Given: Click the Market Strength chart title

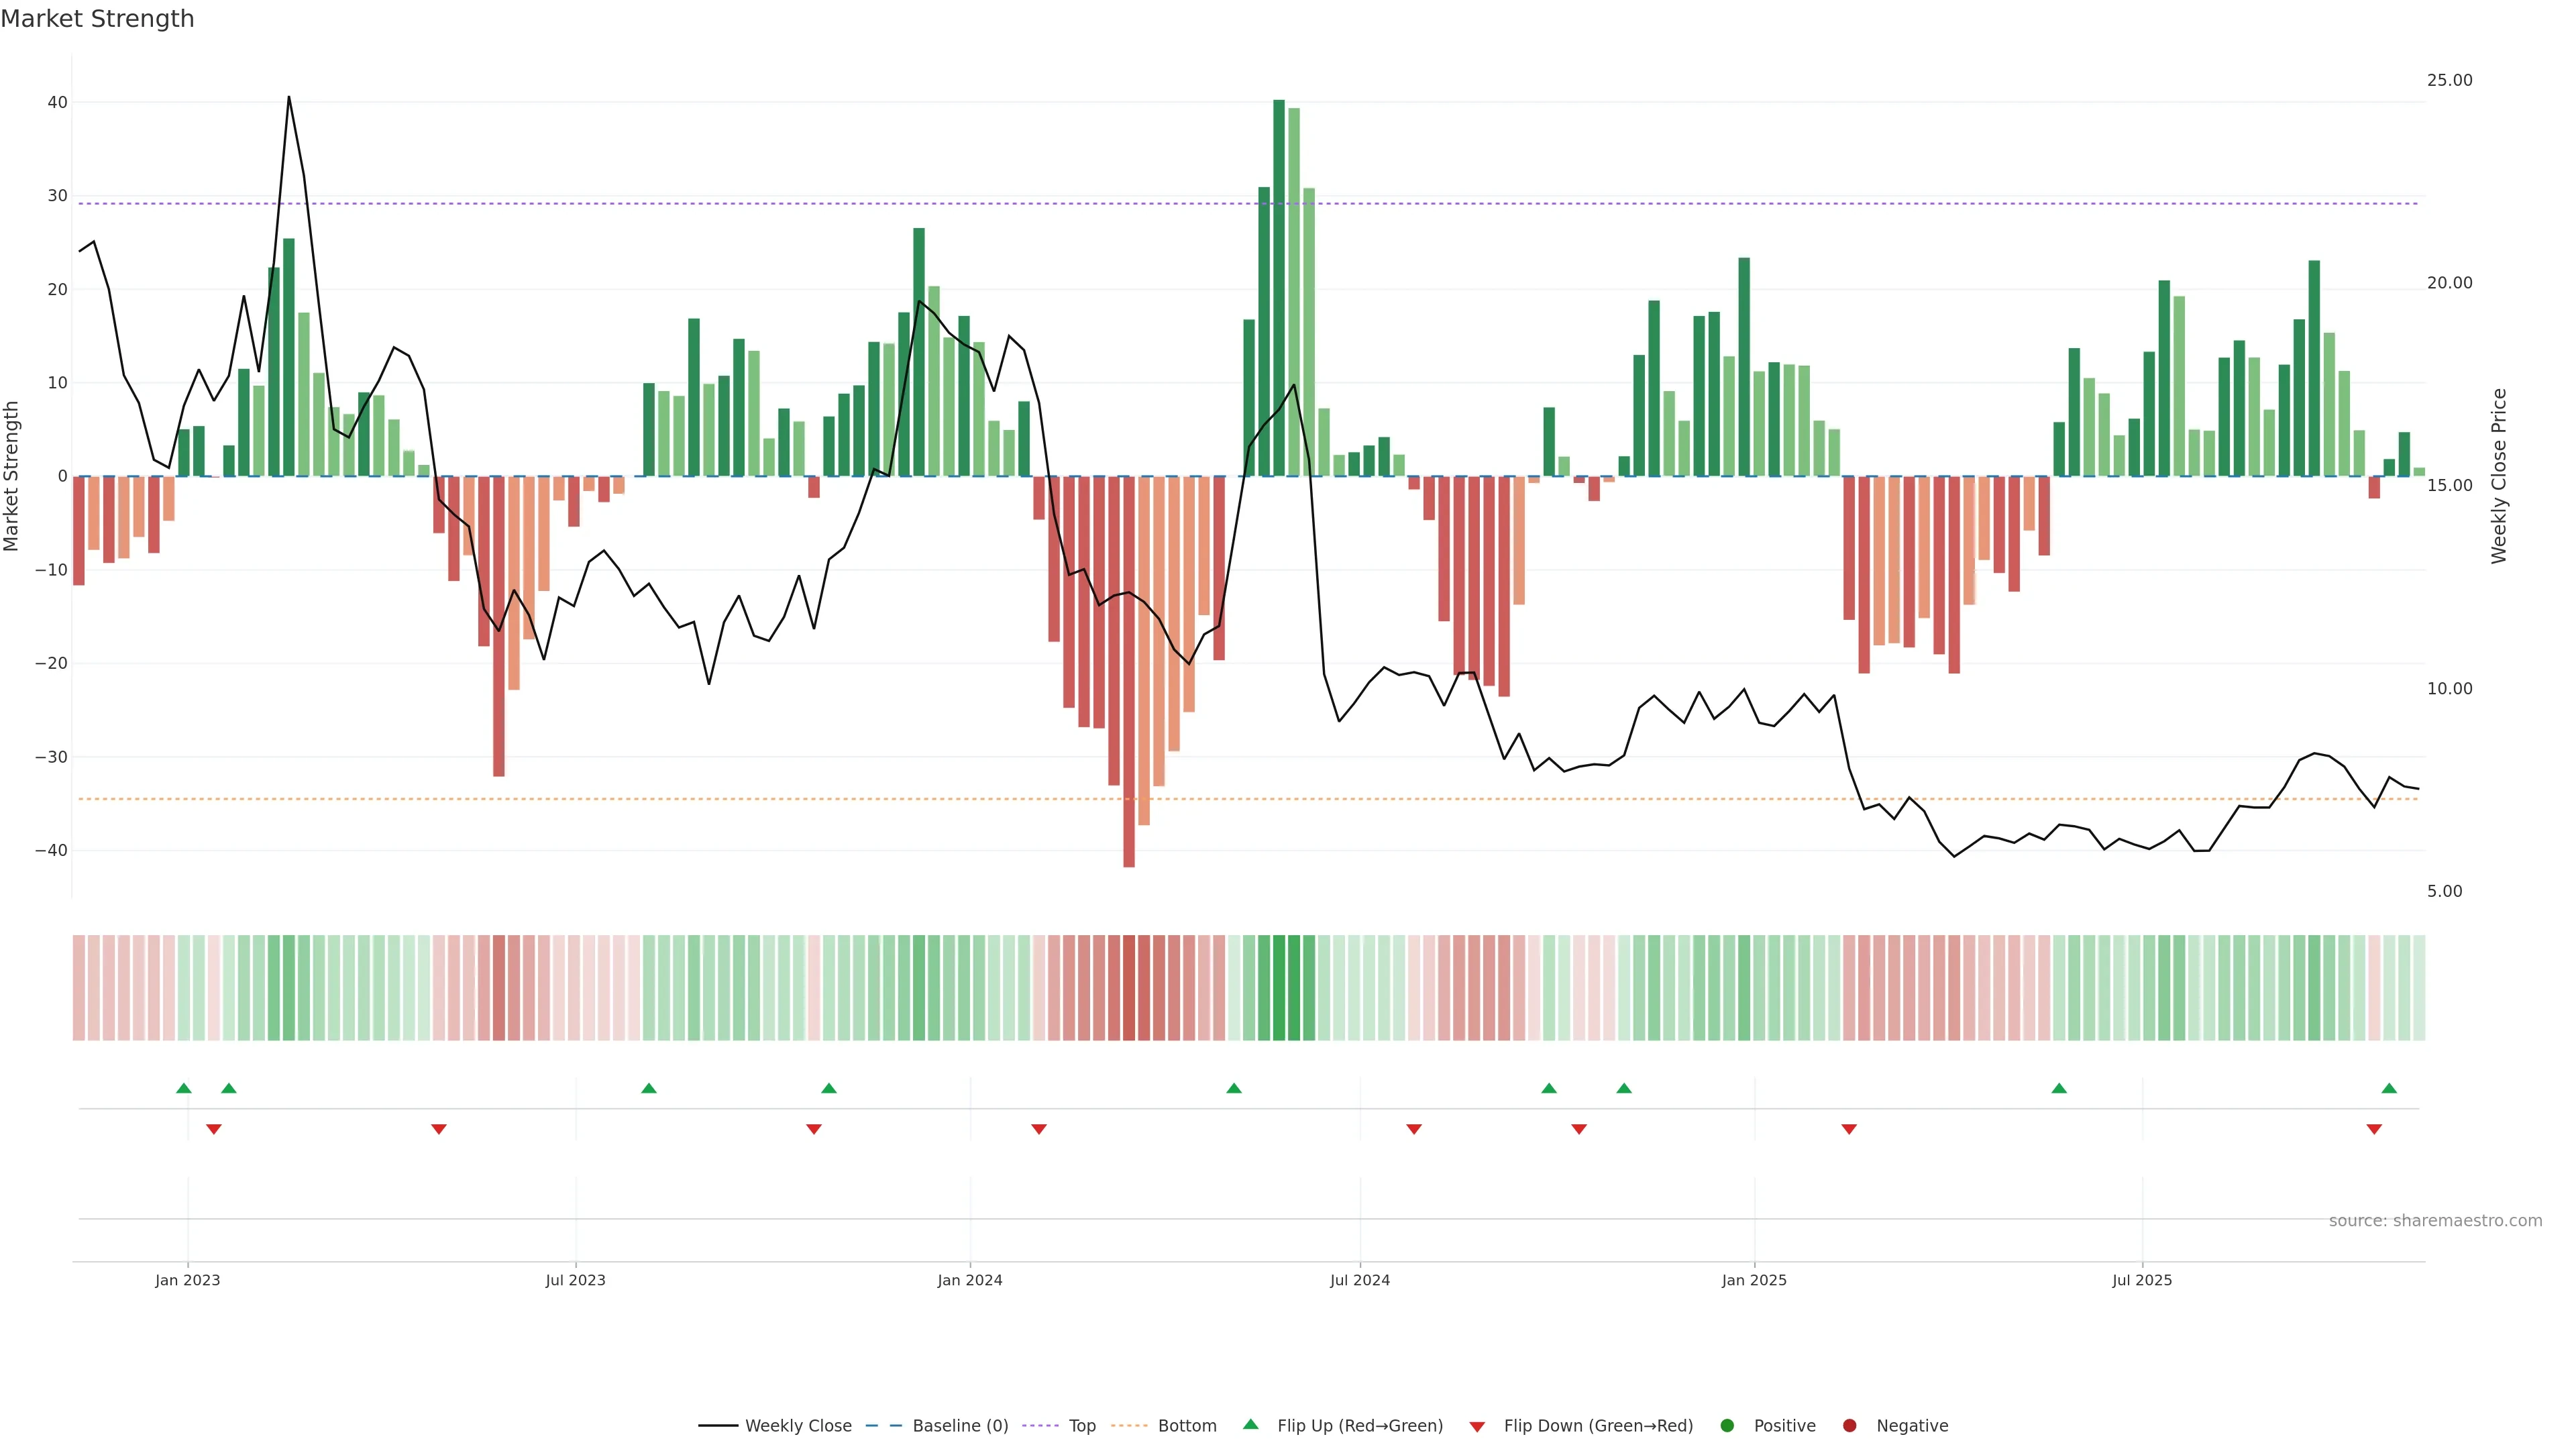Looking at the screenshot, I should [x=97, y=19].
